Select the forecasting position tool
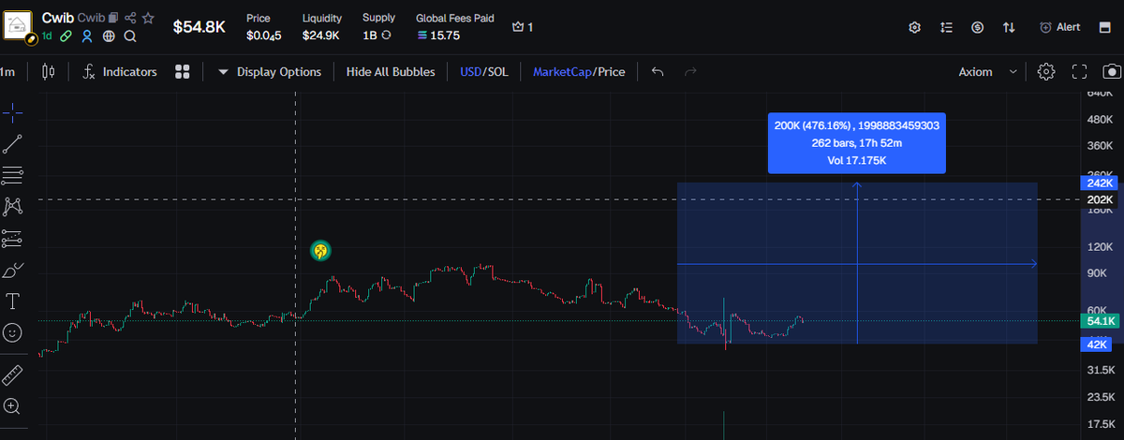Viewport: 1124px width, 440px height. 13,238
